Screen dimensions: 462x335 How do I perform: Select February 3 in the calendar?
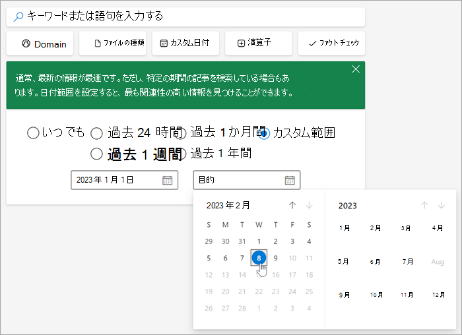point(292,241)
